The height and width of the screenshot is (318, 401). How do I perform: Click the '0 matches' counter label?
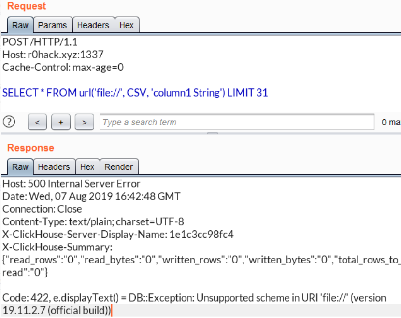391,123
